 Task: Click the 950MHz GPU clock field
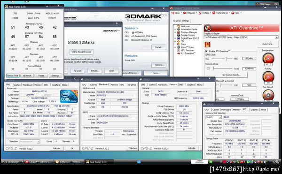point(249,59)
